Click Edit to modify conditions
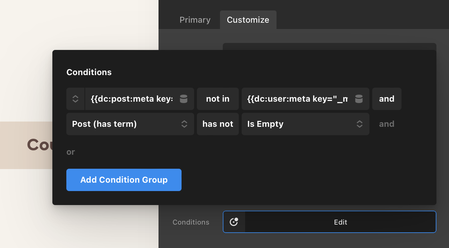Image resolution: width=449 pixels, height=248 pixels. pos(340,222)
